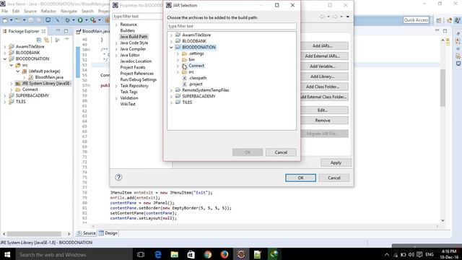Screen dimensions: 462x260
Task: Expand the bin folder in JAR Selection
Action: [x=178, y=59]
